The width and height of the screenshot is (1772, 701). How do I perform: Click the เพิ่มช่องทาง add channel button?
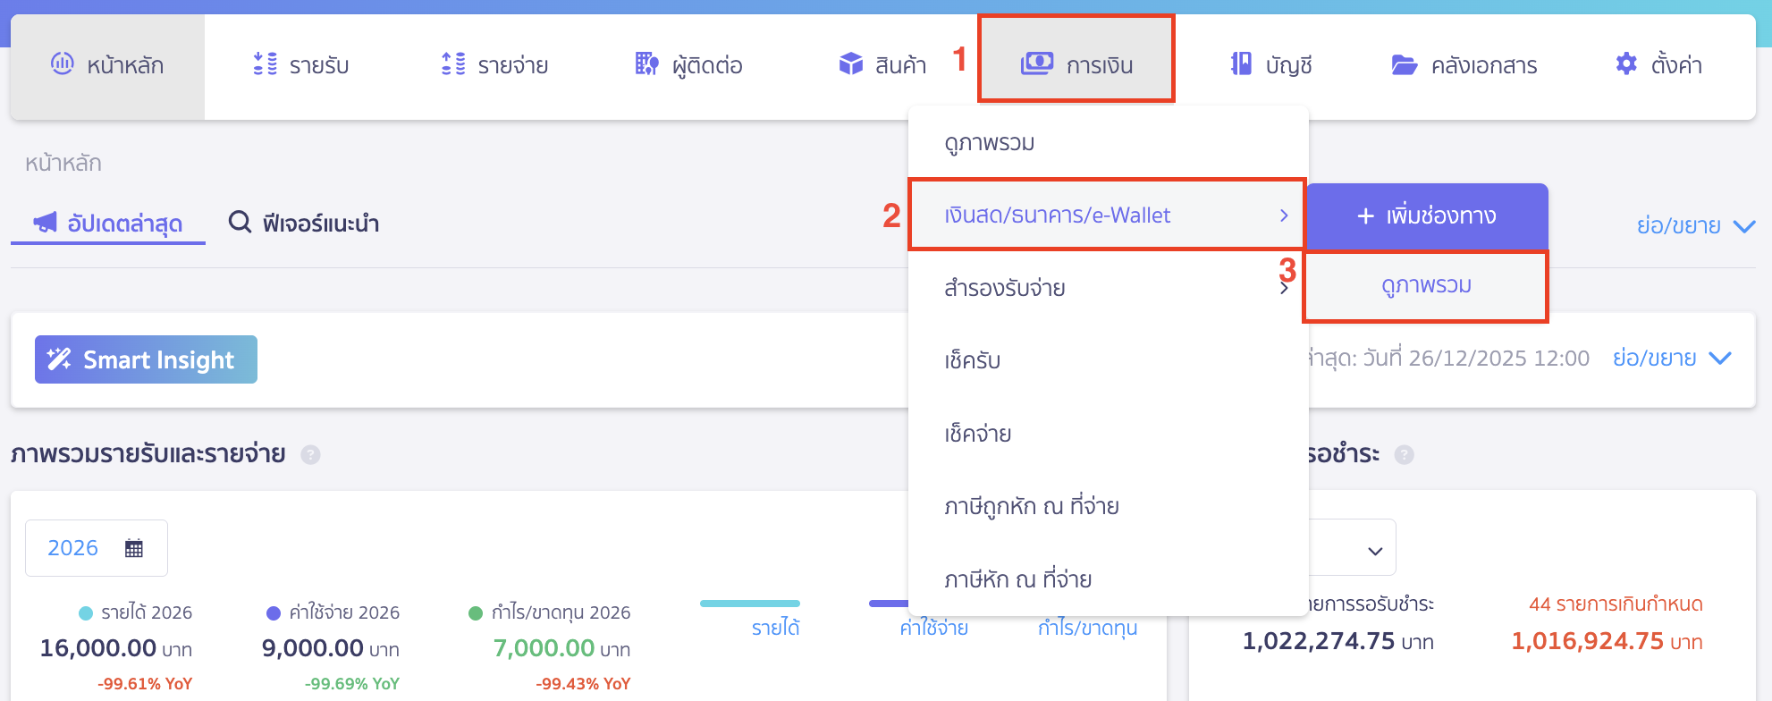(1425, 215)
